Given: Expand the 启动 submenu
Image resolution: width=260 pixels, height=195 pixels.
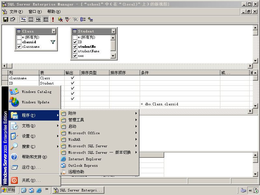Looking at the screenshot, I should tap(99, 126).
